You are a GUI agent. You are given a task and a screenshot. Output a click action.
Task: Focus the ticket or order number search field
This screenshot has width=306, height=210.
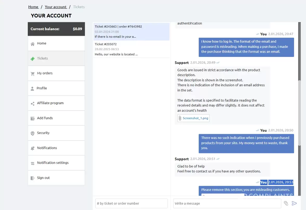pyautogui.click(x=131, y=204)
